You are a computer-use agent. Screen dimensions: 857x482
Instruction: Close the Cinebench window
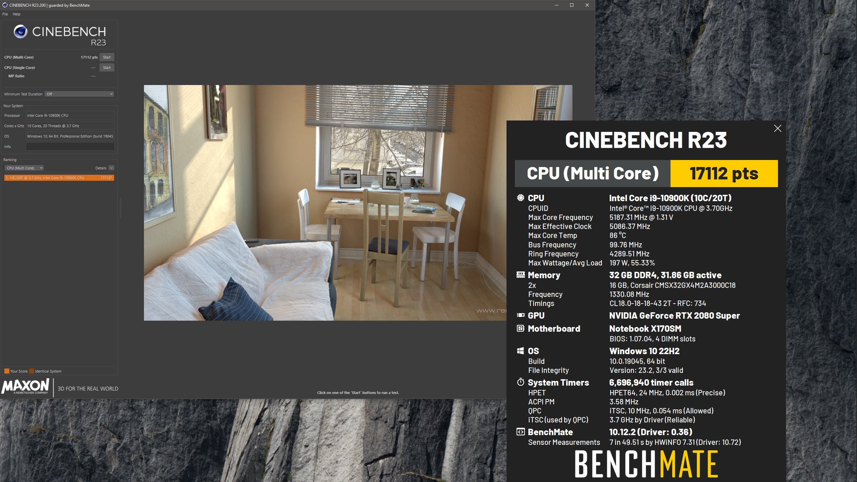[x=587, y=5]
